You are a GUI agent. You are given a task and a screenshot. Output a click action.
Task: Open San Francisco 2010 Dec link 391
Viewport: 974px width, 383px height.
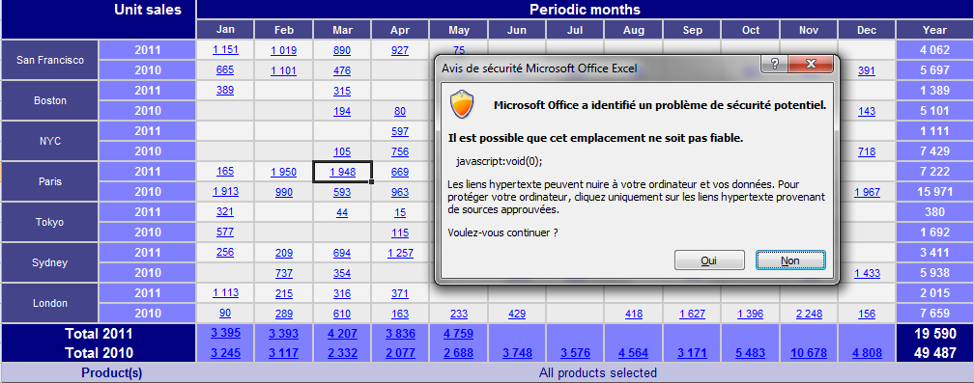click(867, 70)
